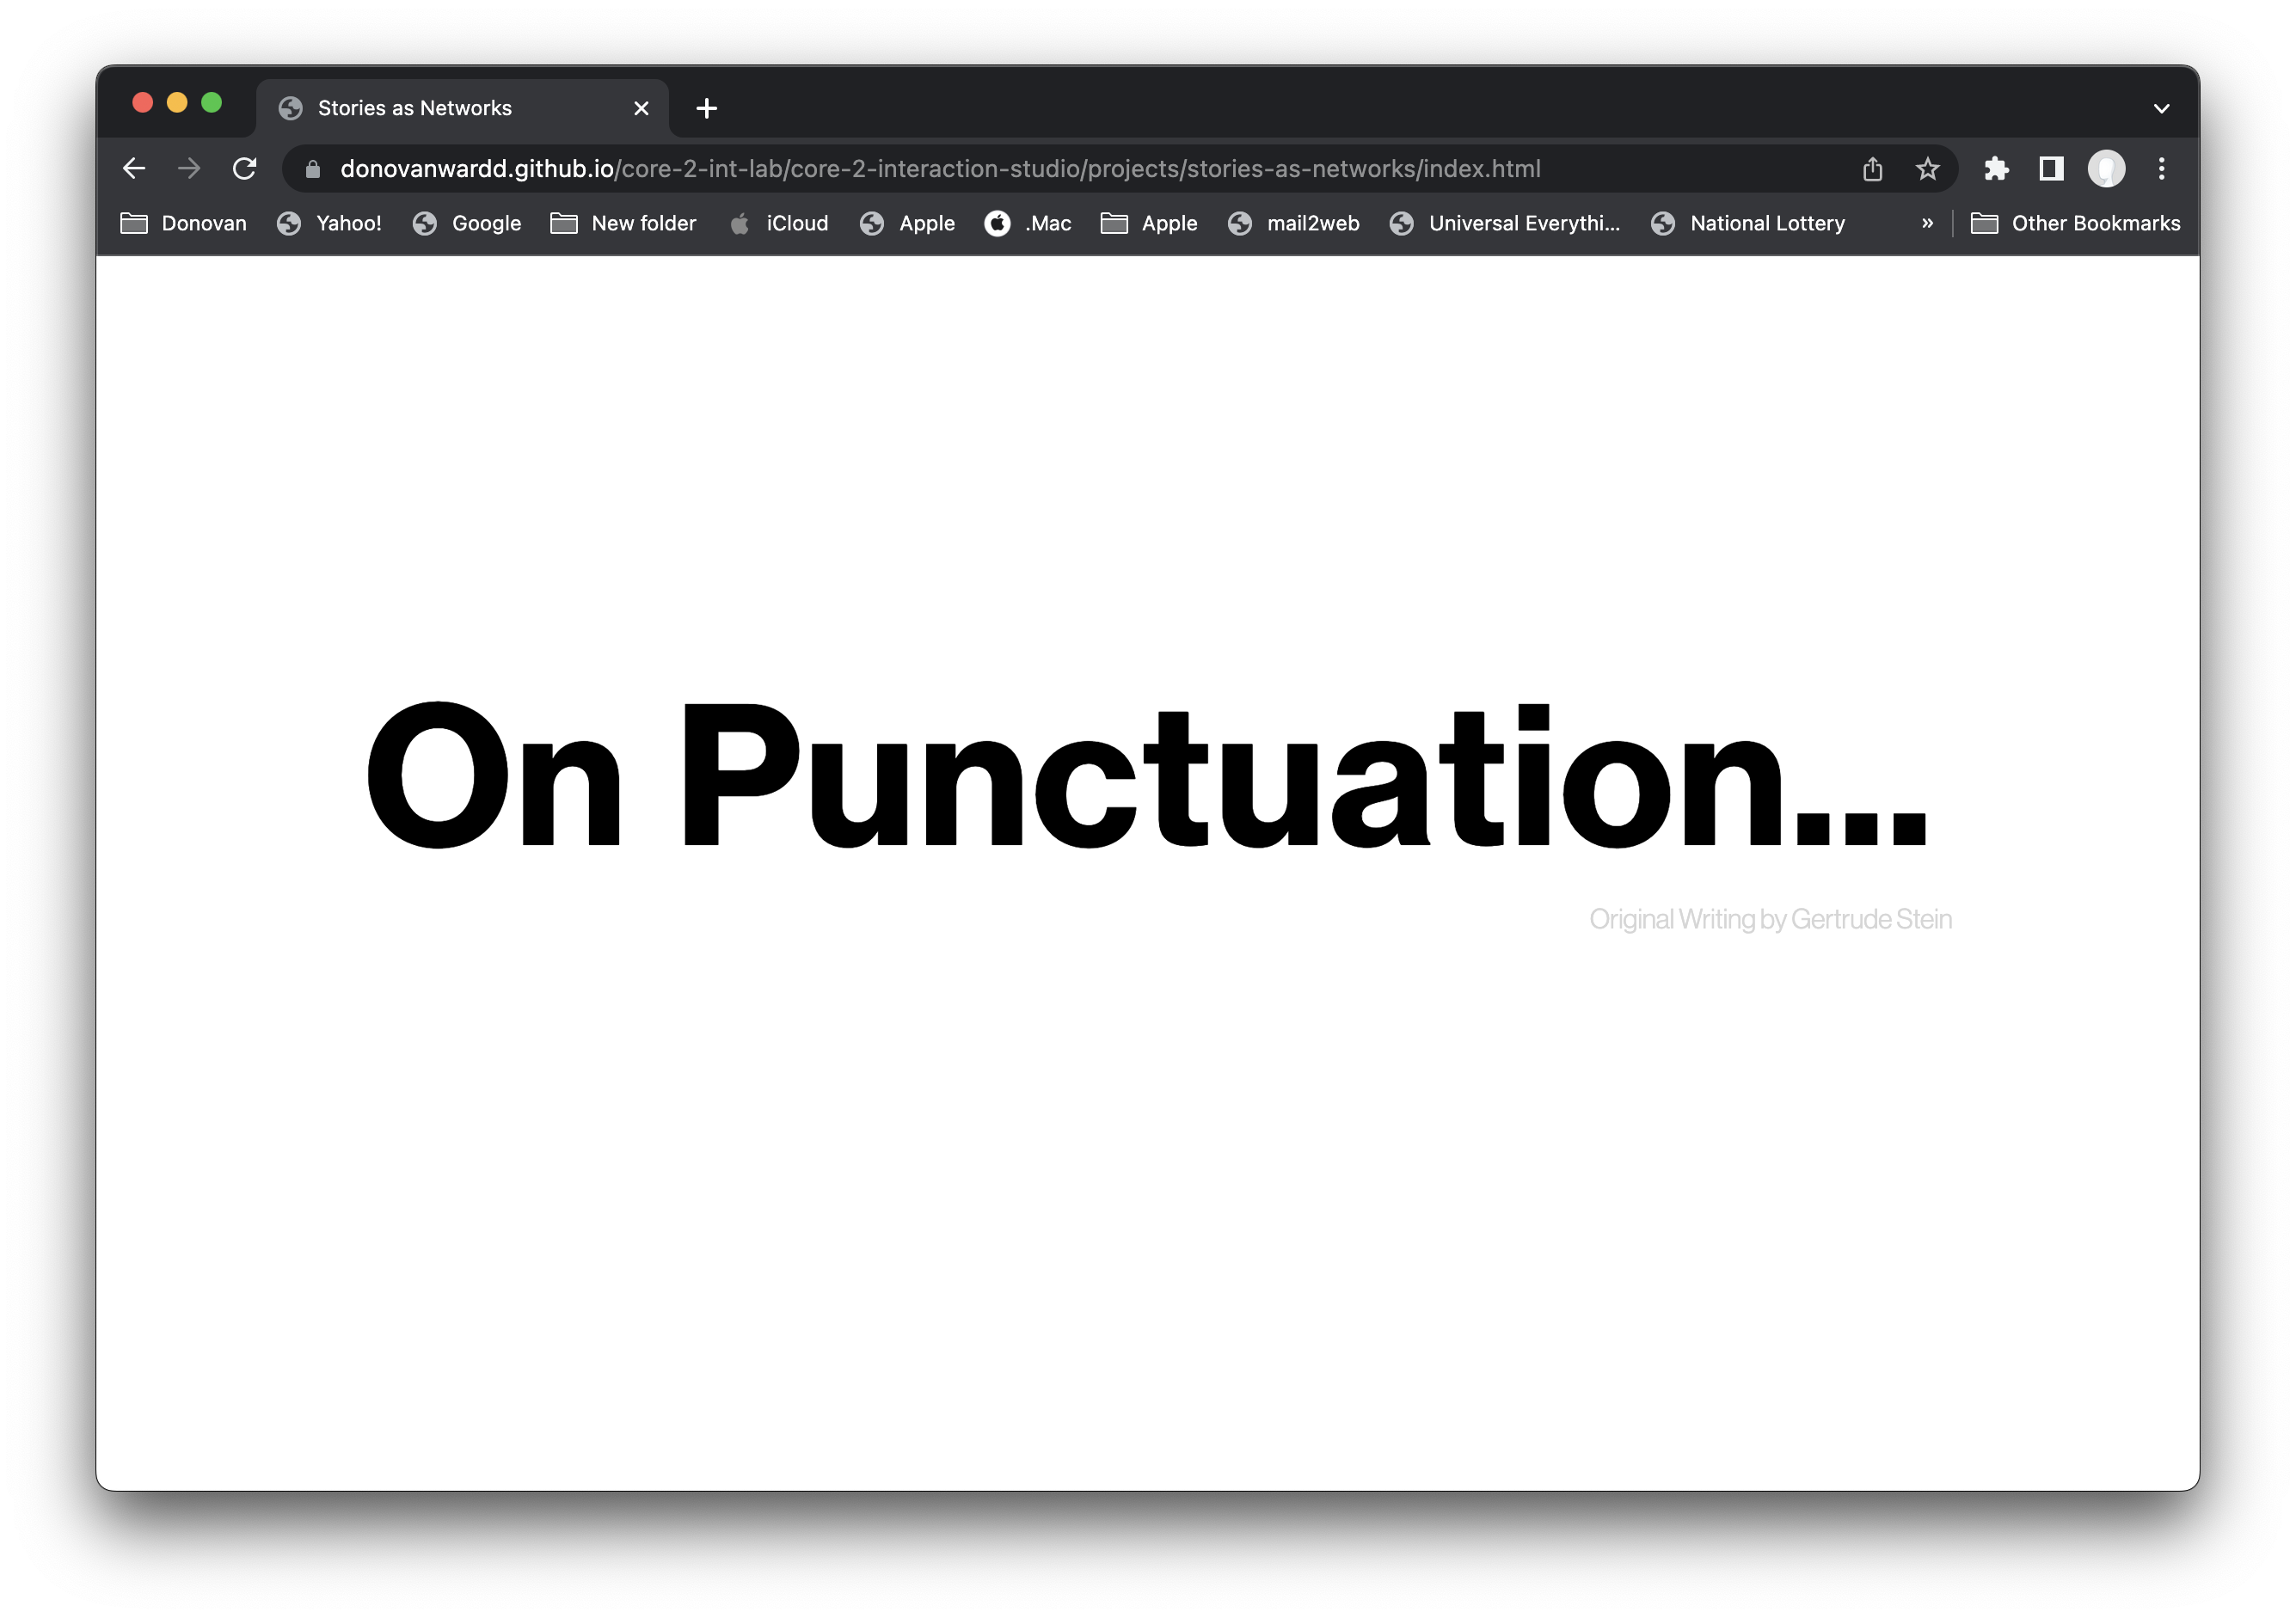Bookmark this page with the star
The width and height of the screenshot is (2296, 1618).
[1927, 169]
